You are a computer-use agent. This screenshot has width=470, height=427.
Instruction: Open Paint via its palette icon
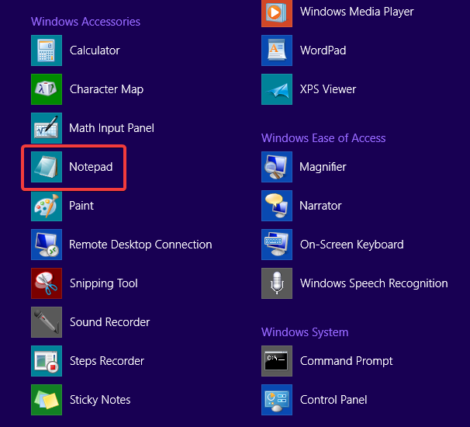47,206
